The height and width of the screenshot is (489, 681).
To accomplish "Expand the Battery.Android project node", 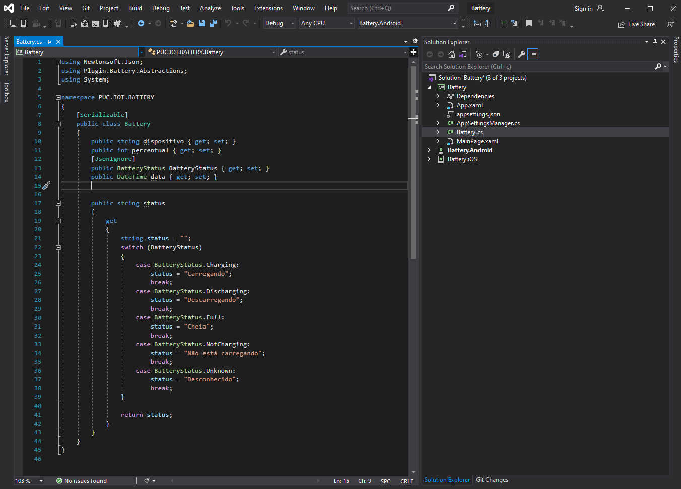I will click(429, 150).
